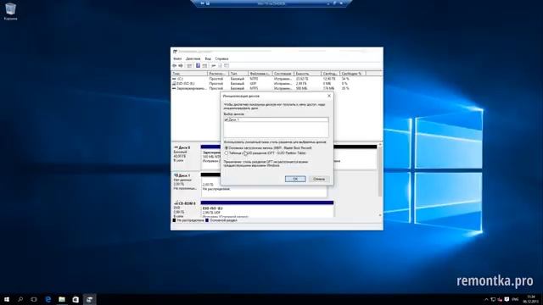Open the Action Center notification icon
543x305 pixels.
coord(507,299)
